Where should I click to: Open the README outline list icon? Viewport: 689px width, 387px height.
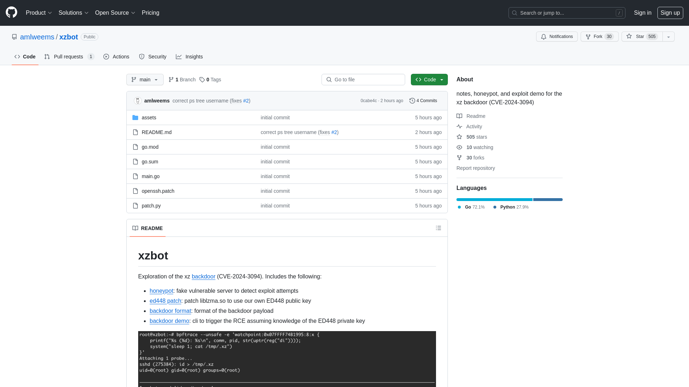pos(439,228)
